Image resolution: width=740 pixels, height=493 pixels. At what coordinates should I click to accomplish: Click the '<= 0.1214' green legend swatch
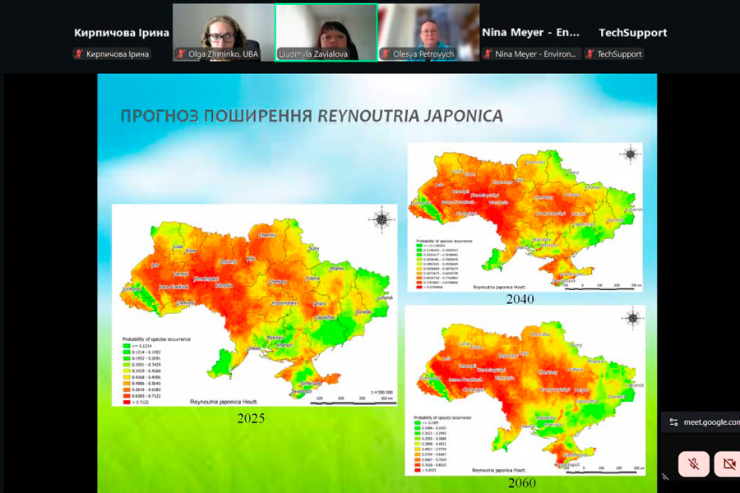click(127, 346)
